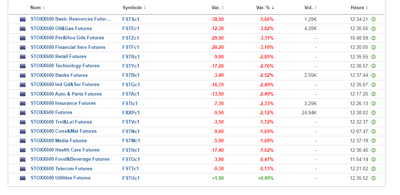Sort the table by Heure column
The image size is (400, 195).
coord(359,8)
